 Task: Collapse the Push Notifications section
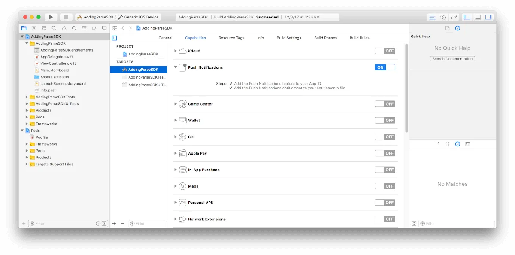176,67
